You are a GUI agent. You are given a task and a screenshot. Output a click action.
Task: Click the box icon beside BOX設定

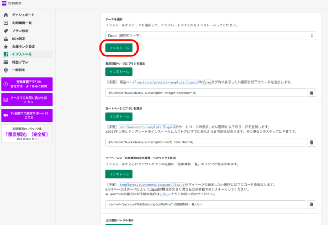(6, 39)
